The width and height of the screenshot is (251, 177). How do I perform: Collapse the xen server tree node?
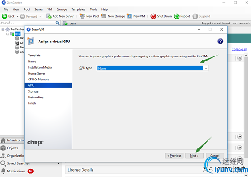[x=8, y=34]
